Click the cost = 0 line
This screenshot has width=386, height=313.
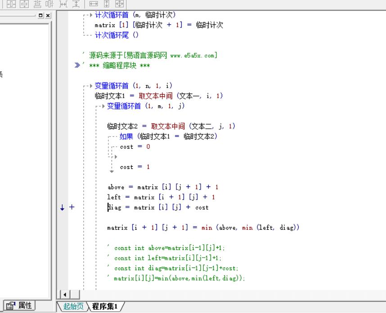point(135,147)
